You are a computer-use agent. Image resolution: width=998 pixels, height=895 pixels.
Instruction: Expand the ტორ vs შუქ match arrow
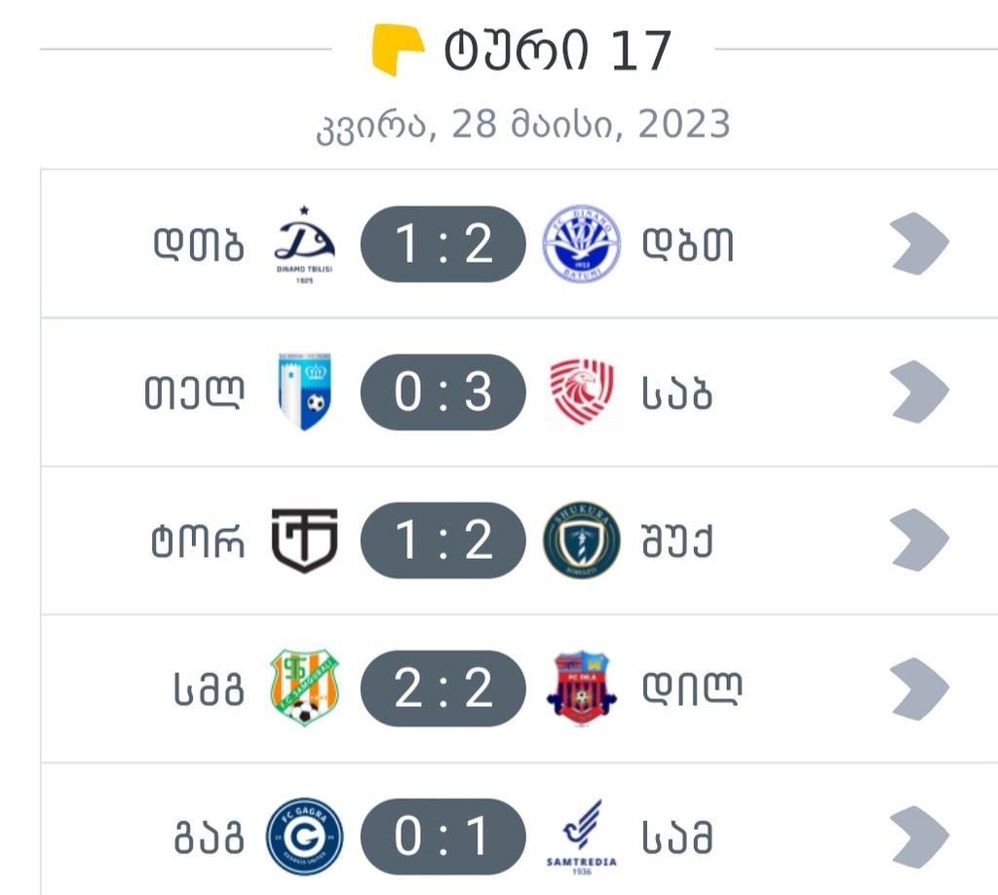(x=919, y=541)
